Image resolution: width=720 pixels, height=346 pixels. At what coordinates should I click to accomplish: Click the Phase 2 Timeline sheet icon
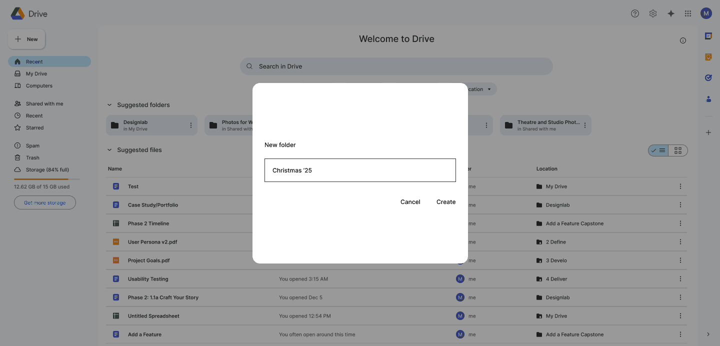(x=116, y=223)
